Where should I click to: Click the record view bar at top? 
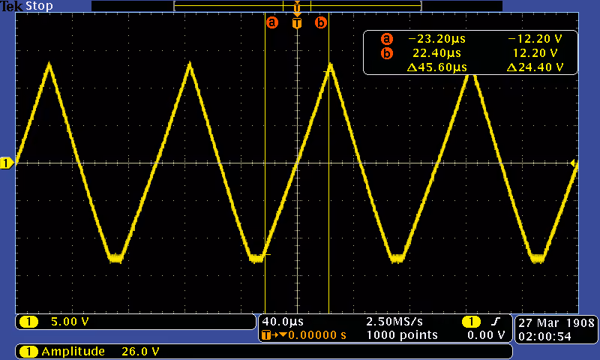[x=297, y=6]
